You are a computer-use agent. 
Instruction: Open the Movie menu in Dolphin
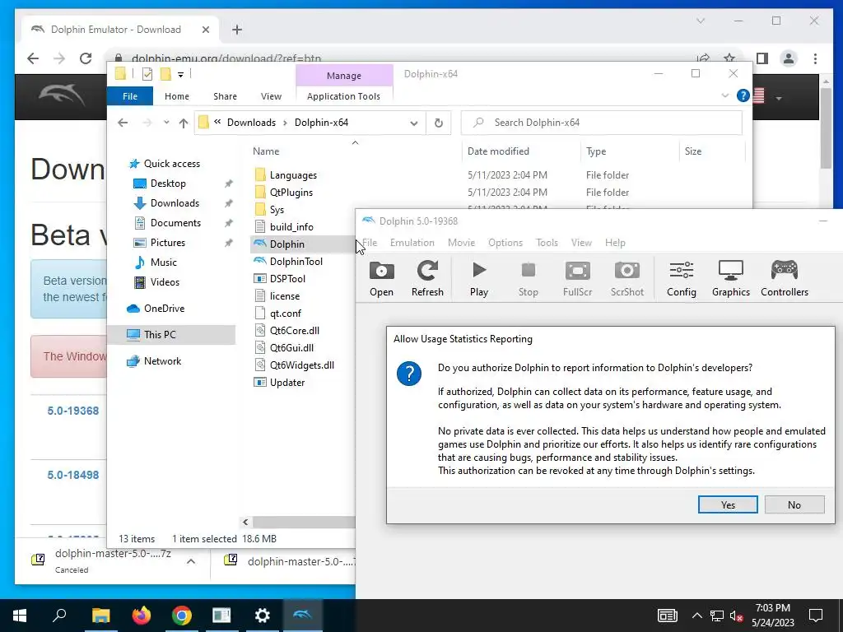pyautogui.click(x=461, y=243)
